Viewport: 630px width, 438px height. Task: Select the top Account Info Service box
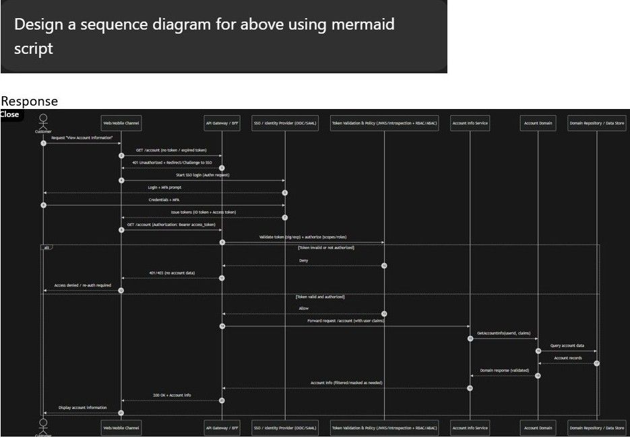click(470, 123)
